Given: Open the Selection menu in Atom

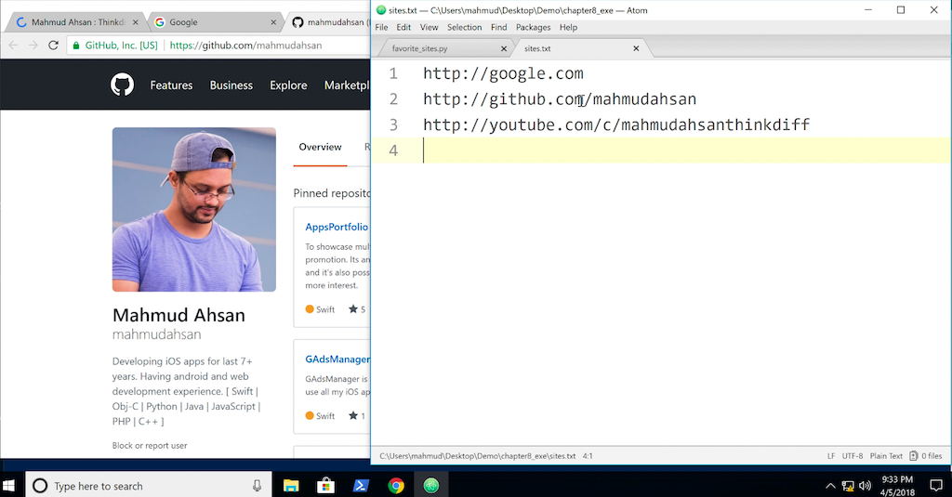Looking at the screenshot, I should 465,27.
